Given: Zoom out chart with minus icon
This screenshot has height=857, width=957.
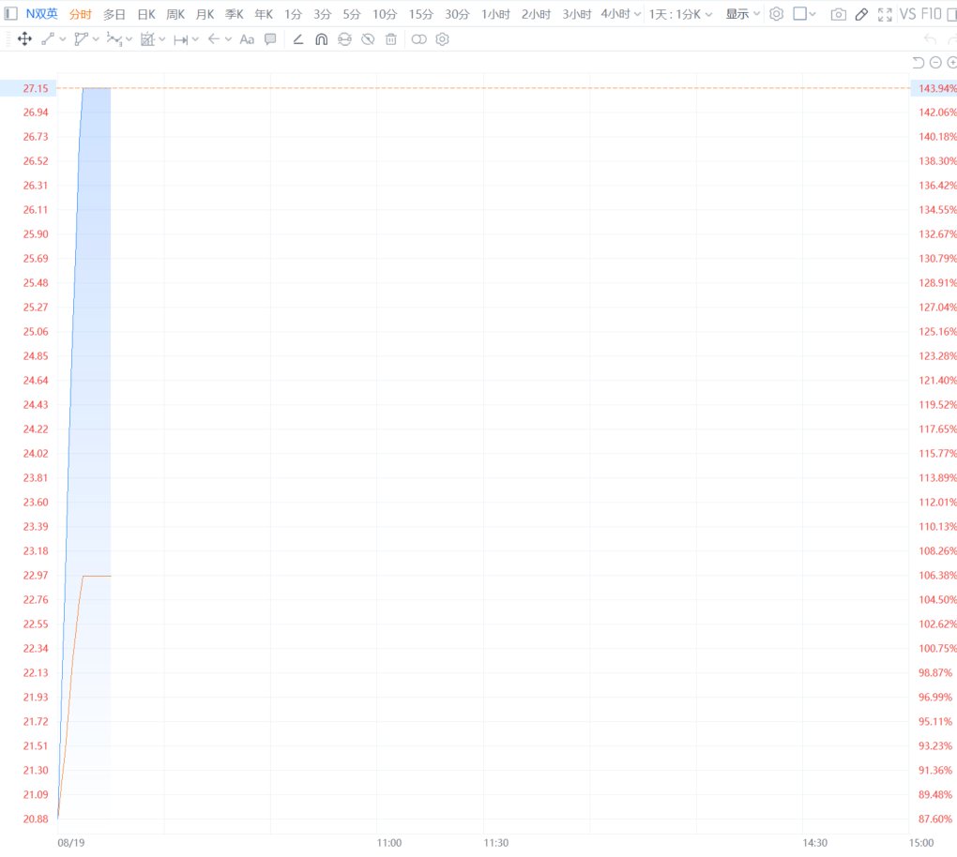Looking at the screenshot, I should point(935,62).
